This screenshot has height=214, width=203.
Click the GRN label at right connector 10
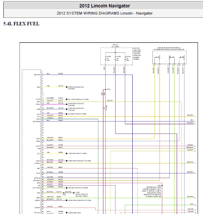point(192,204)
